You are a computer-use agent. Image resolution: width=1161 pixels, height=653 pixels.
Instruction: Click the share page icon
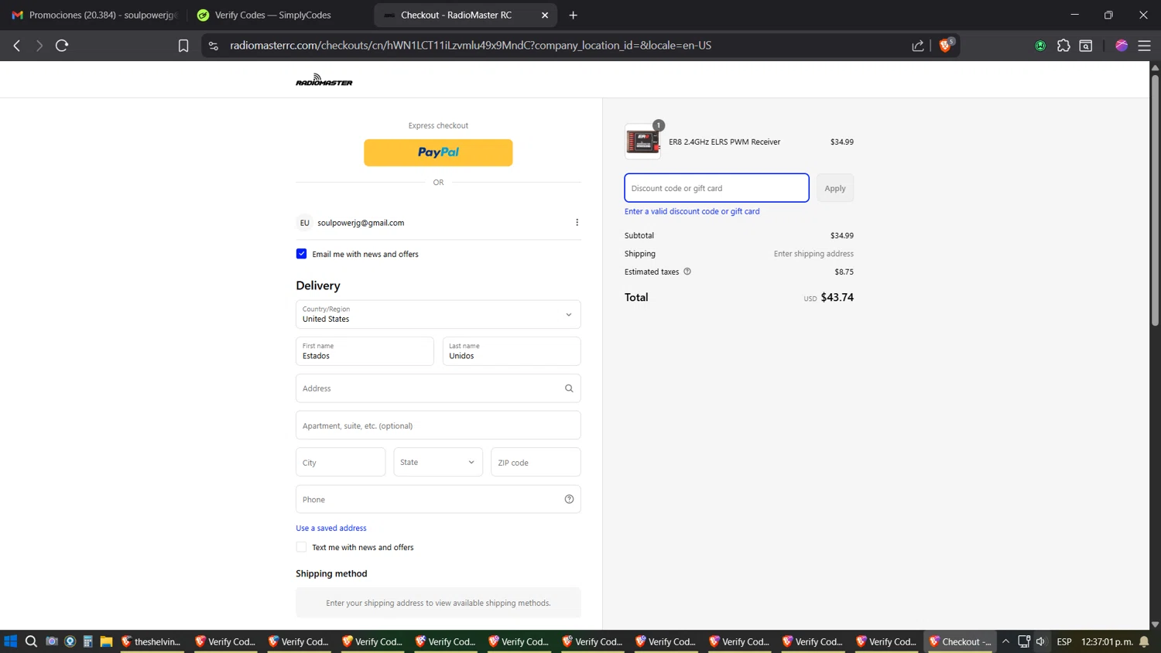point(918,46)
